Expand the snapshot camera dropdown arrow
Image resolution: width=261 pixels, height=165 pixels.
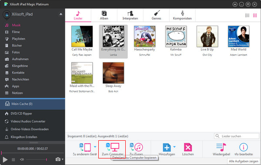63,159
